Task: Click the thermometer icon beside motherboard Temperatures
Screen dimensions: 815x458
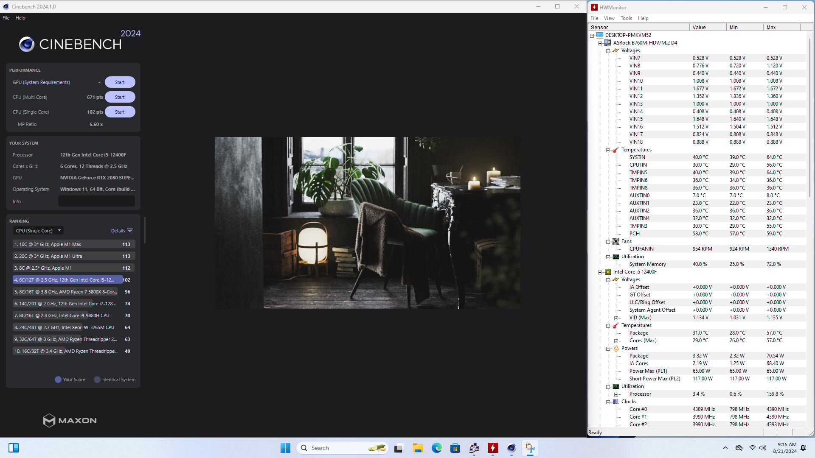Action: point(616,150)
